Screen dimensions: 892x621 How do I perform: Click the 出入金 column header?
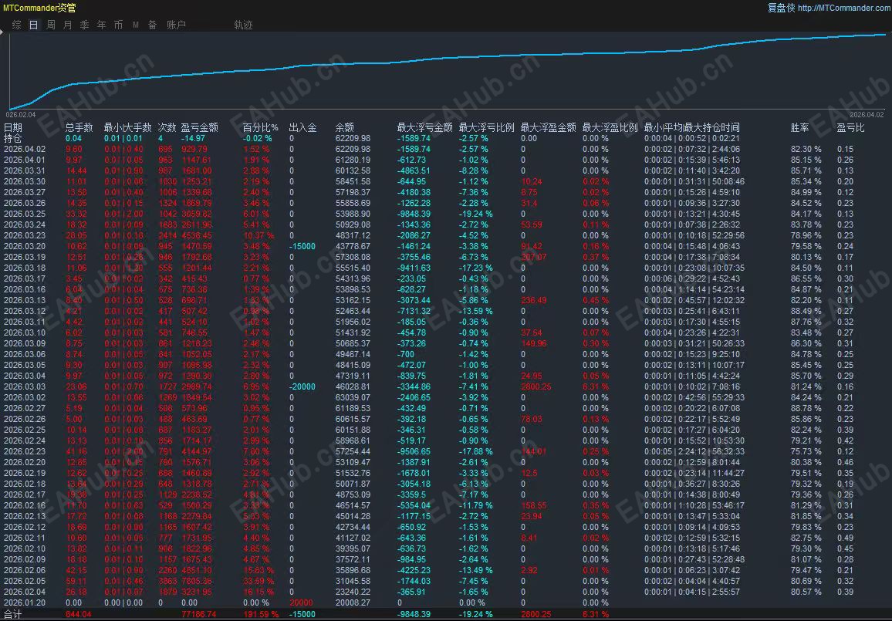302,127
